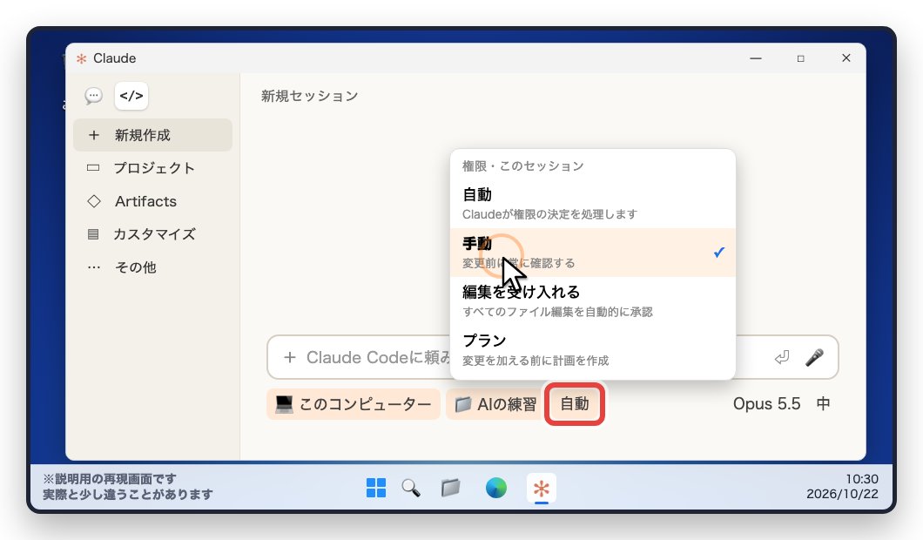Toggle the 自動 permission mode dropdown

575,404
